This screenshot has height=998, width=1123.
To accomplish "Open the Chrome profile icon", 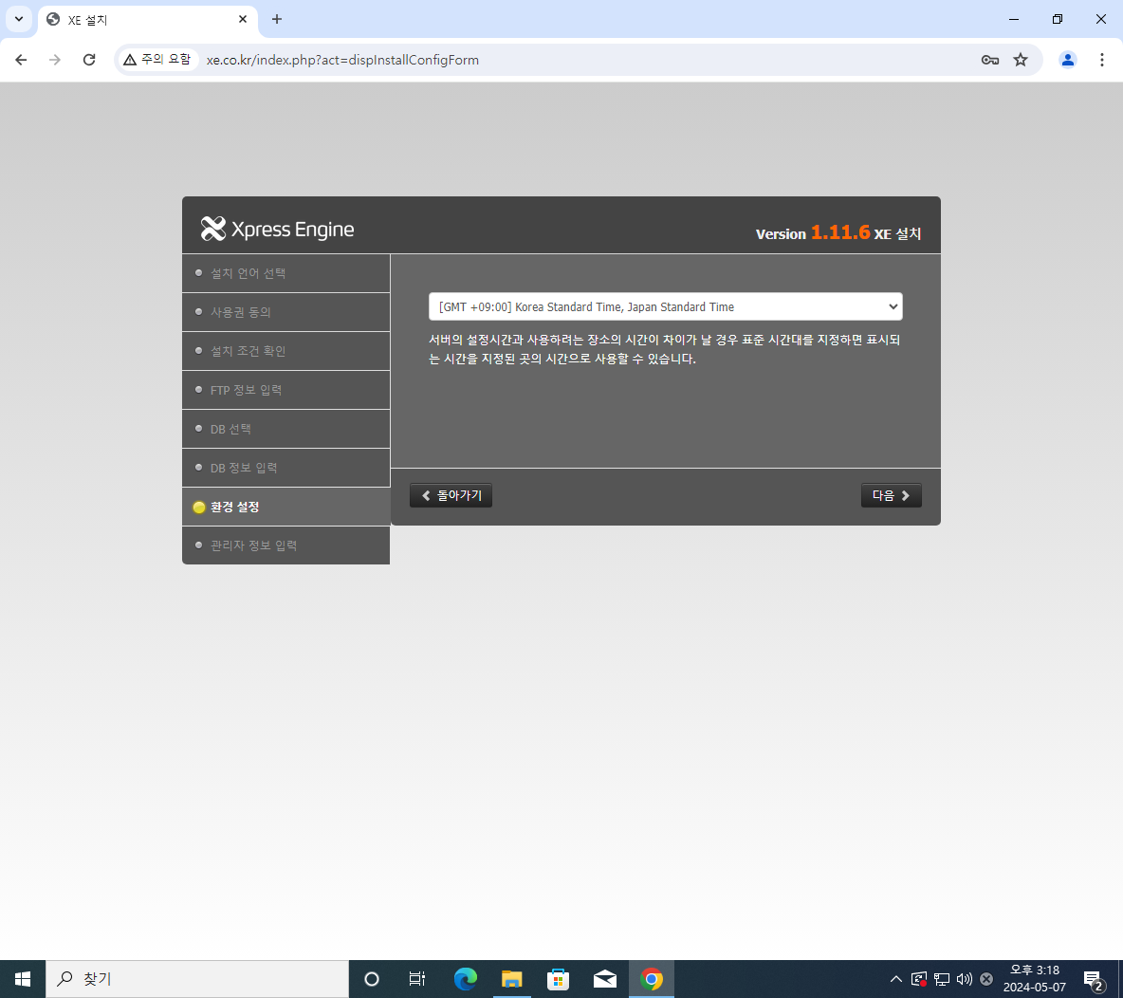I will (1067, 60).
